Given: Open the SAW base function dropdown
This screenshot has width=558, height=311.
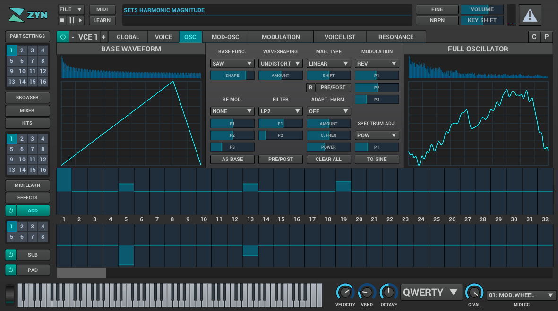Looking at the screenshot, I should coord(232,64).
